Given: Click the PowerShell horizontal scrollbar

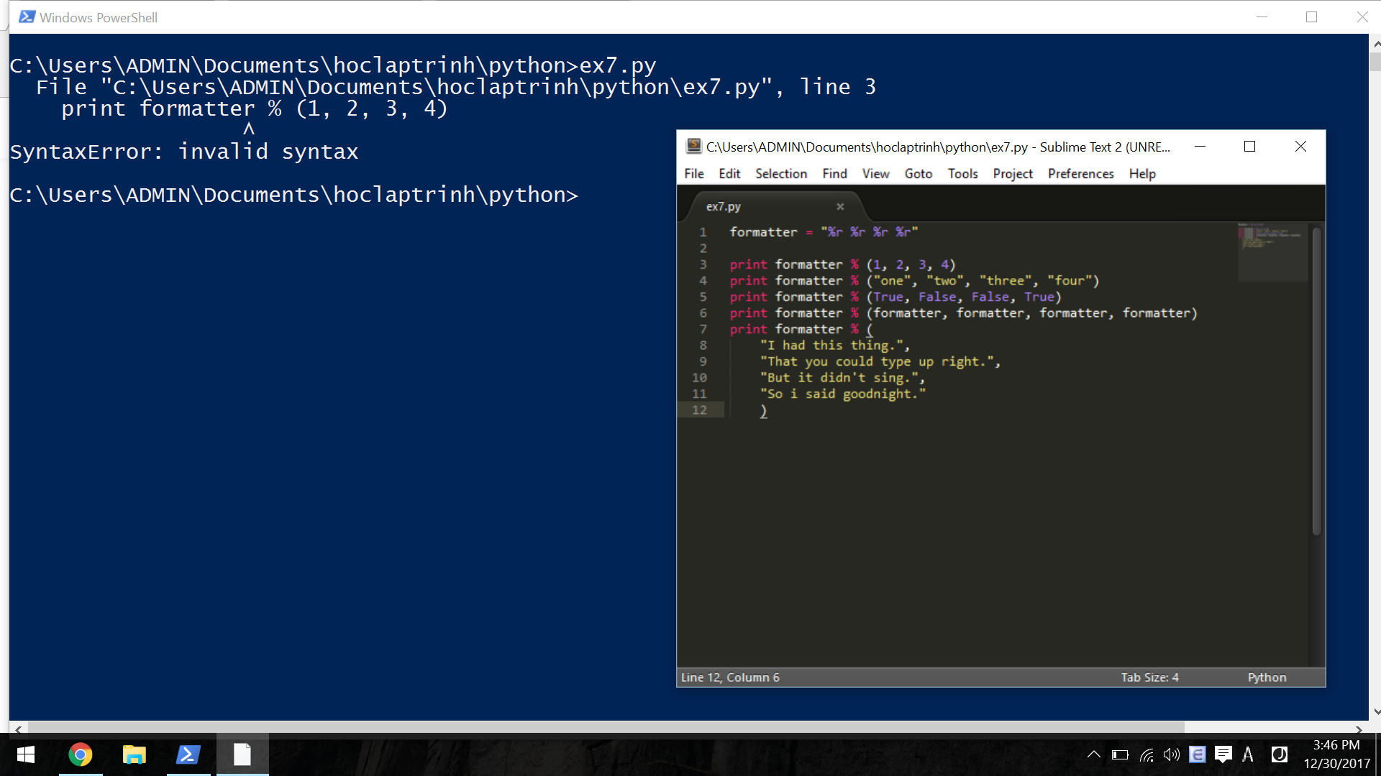Looking at the screenshot, I should (604, 728).
